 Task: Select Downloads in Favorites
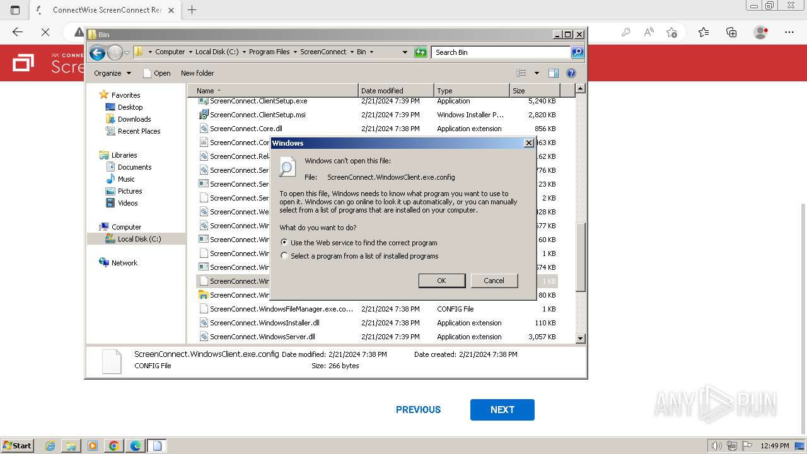coord(134,119)
